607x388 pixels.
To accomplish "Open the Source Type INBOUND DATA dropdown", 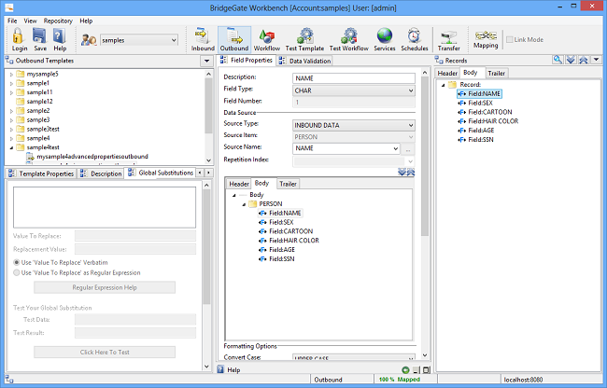I will [x=411, y=125].
